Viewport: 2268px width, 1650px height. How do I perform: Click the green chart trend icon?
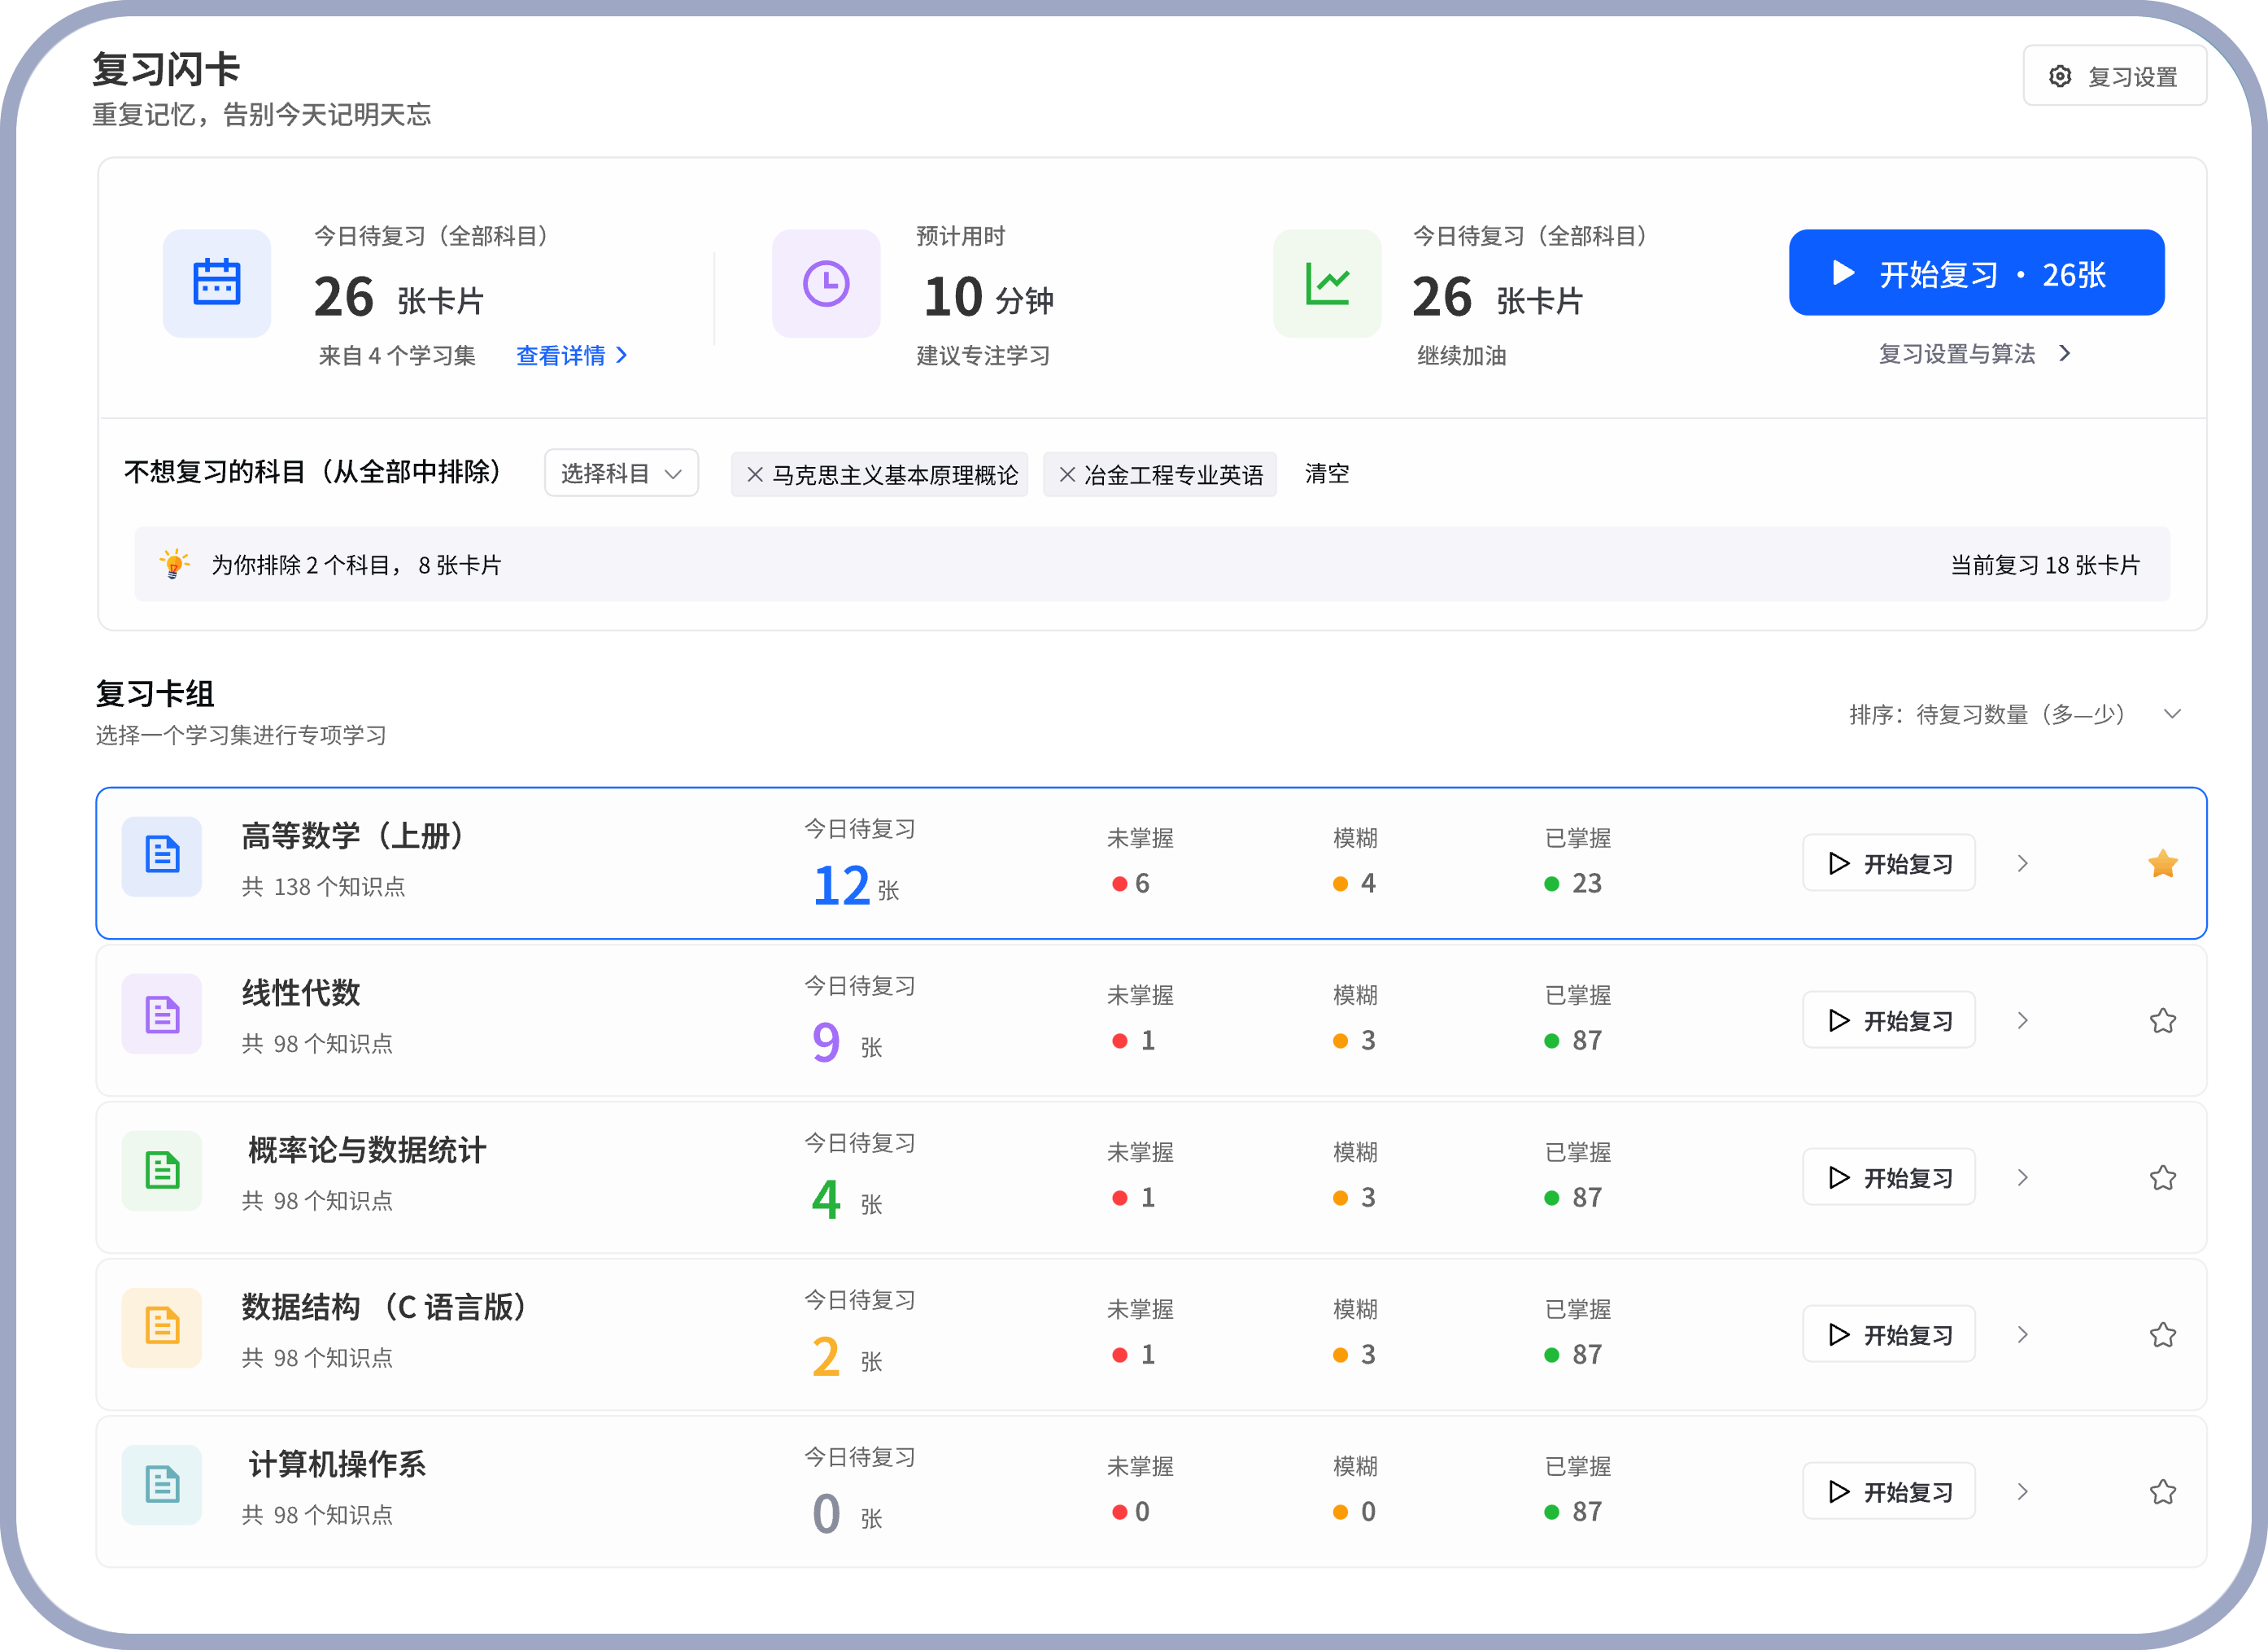click(x=1327, y=283)
